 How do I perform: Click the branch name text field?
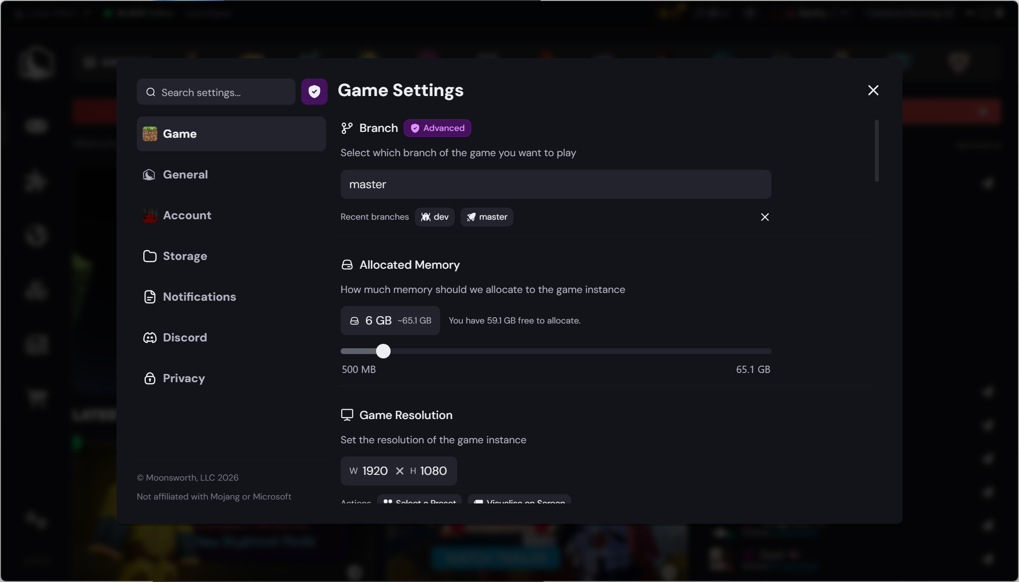click(555, 184)
